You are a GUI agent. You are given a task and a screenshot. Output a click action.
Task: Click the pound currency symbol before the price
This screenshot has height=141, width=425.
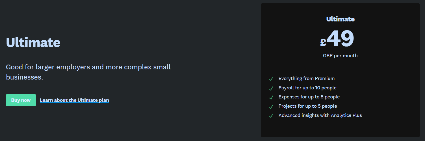click(x=323, y=42)
